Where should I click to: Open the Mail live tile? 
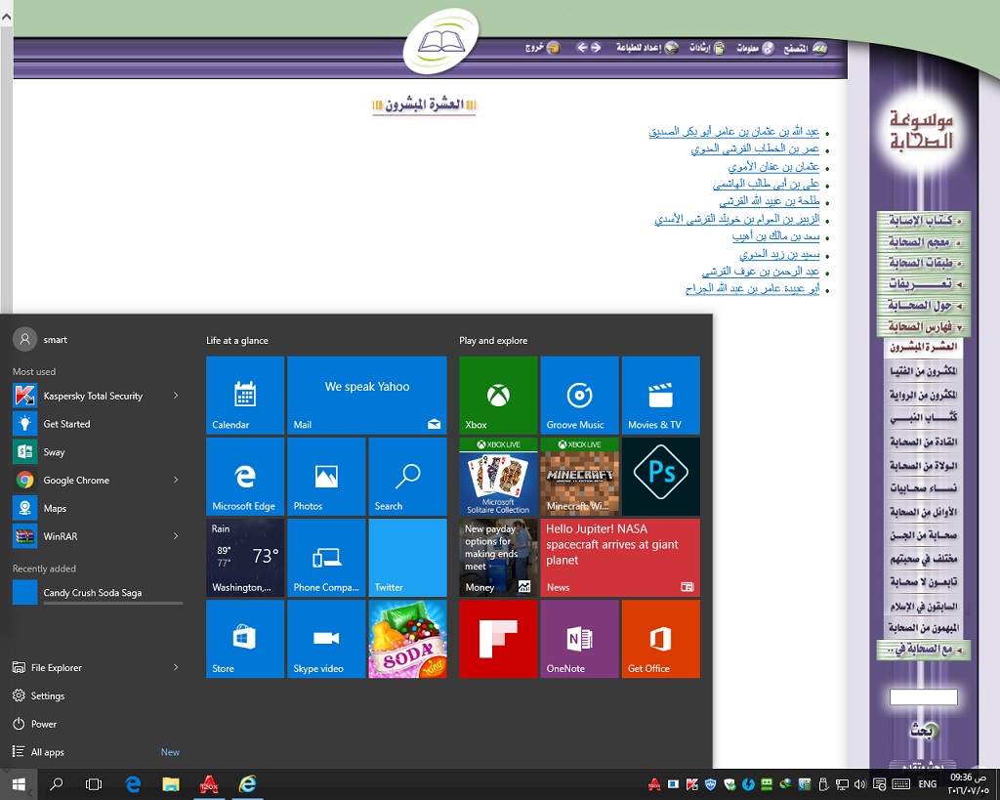click(x=367, y=396)
